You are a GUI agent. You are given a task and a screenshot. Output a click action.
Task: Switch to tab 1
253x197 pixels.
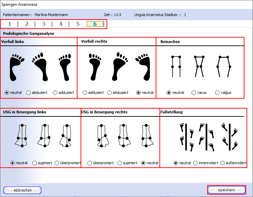(10, 24)
